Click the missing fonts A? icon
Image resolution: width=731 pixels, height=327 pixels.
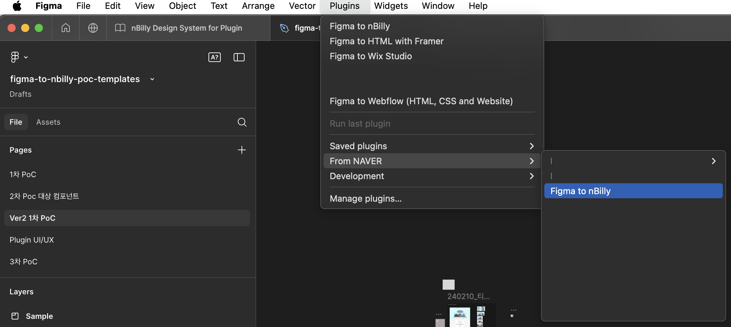214,57
